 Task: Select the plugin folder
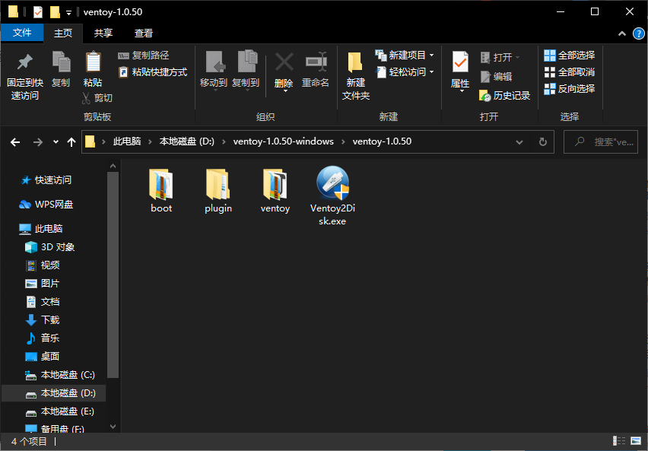coord(218,190)
